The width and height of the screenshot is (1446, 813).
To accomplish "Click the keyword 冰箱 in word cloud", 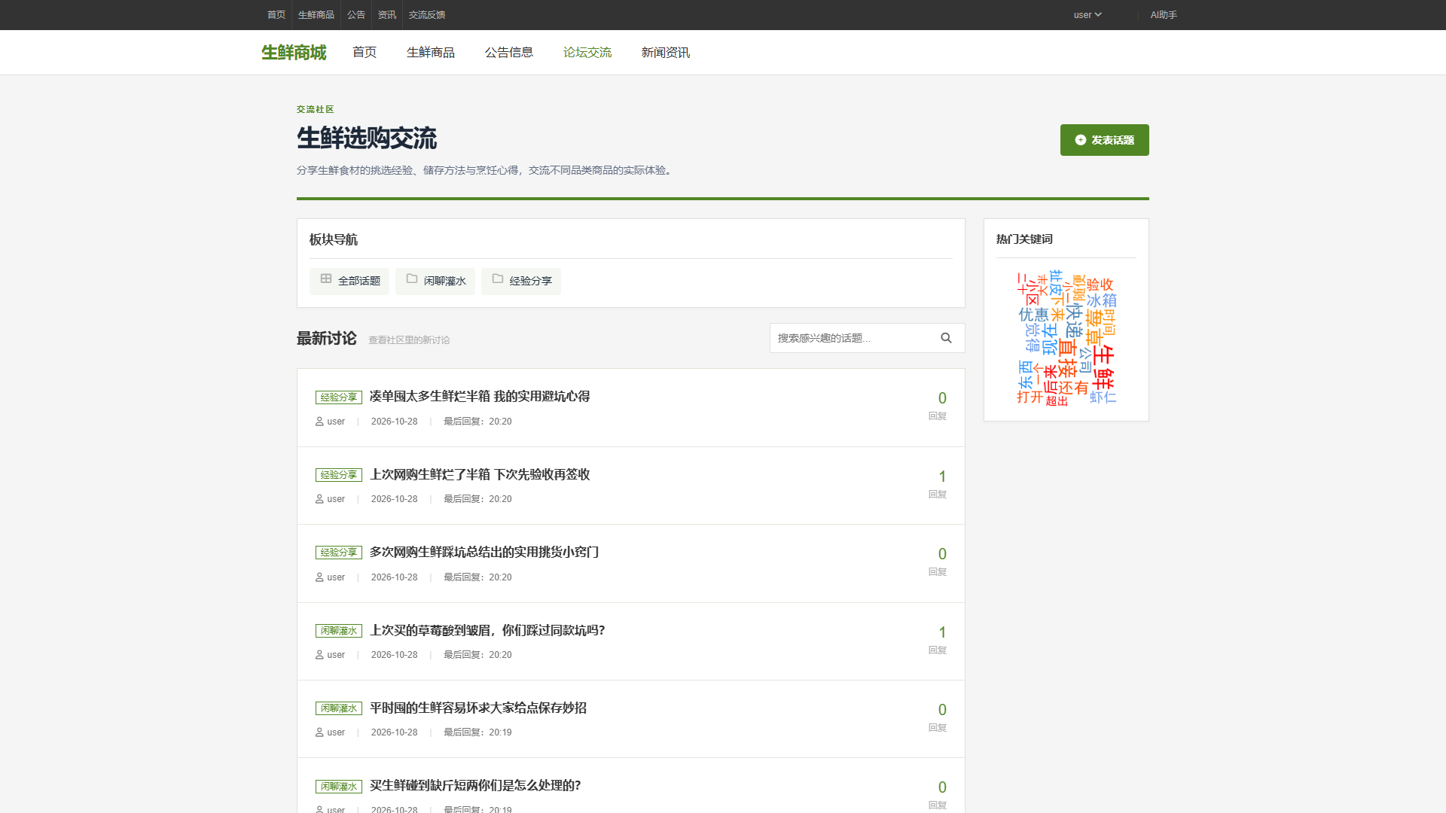I will click(1101, 300).
